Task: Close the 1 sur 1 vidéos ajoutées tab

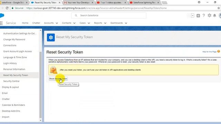Action: [125, 2]
